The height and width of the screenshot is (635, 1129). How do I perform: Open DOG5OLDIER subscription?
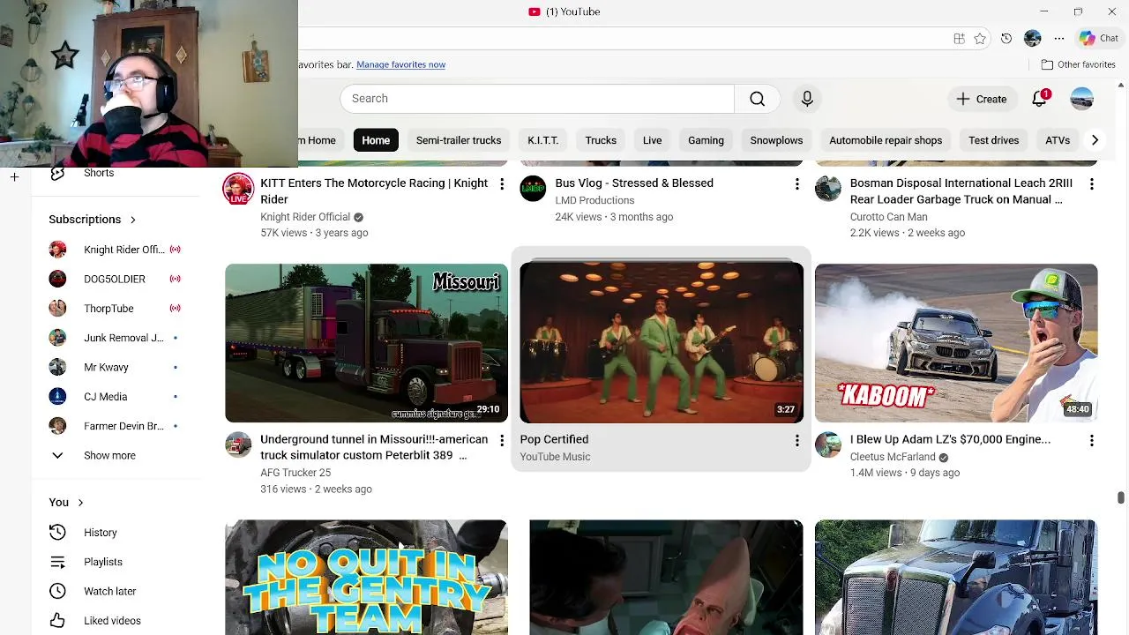[116, 279]
